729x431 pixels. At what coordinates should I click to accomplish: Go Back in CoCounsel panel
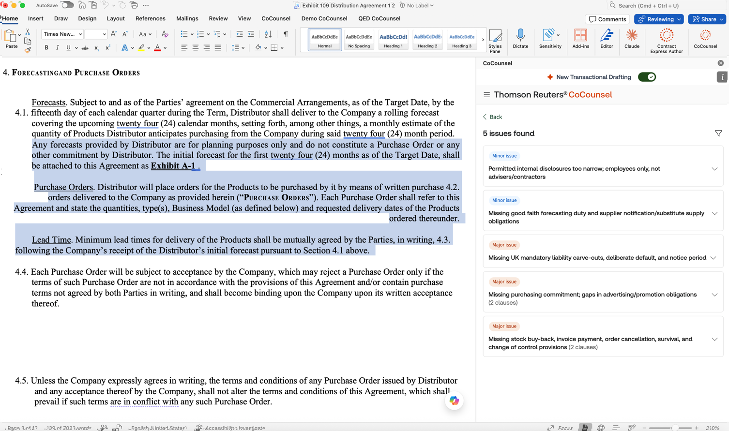point(492,117)
